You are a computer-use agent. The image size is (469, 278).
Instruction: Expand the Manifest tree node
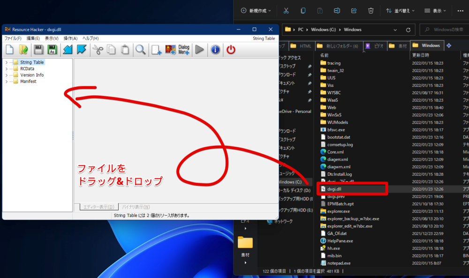[x=7, y=81]
